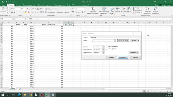Open File Explorer from the taskbar

pyautogui.click(x=25, y=95)
